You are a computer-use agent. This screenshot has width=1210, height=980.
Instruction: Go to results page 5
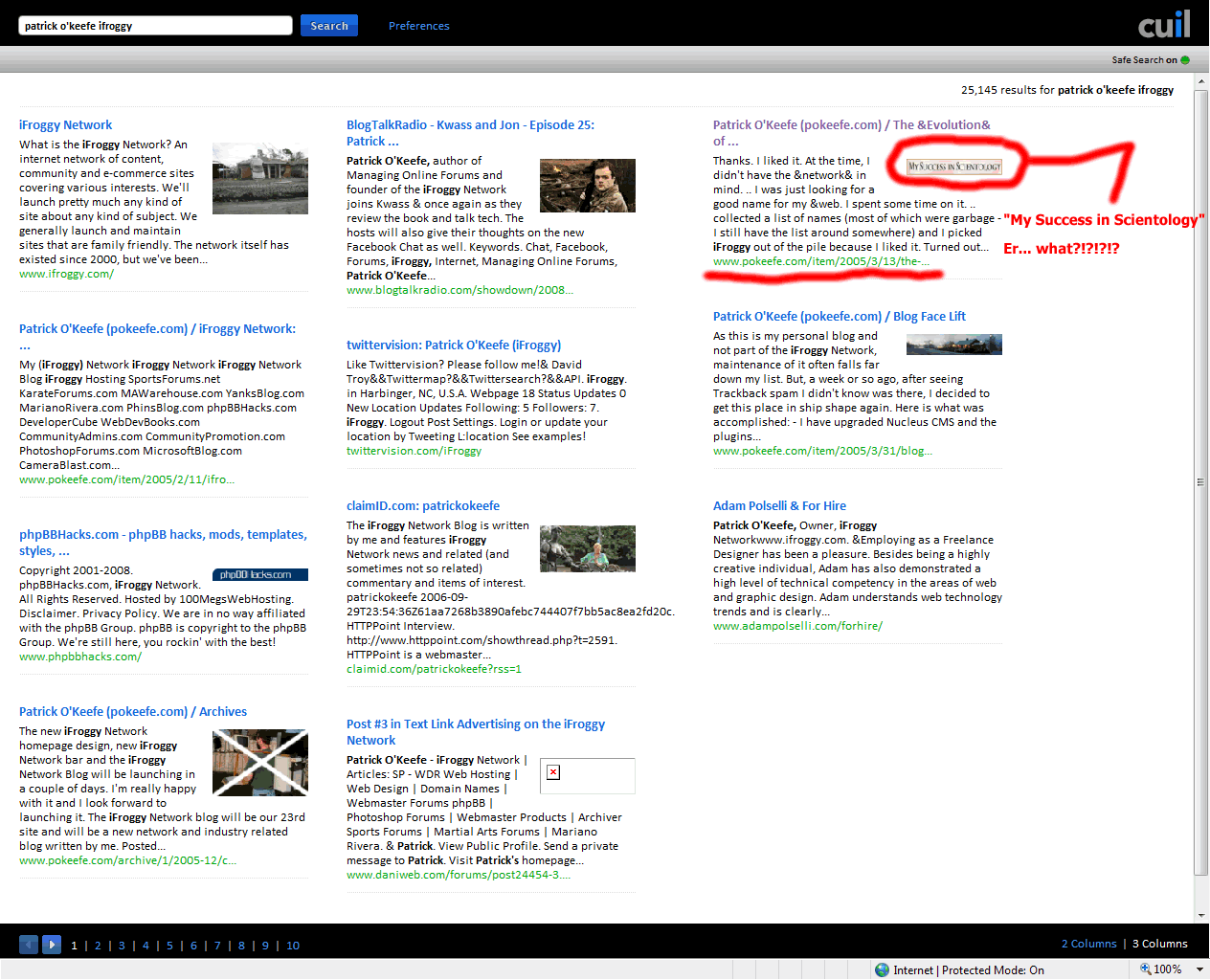tap(169, 946)
